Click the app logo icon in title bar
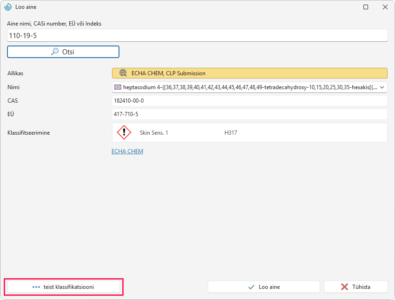 coord(8,7)
